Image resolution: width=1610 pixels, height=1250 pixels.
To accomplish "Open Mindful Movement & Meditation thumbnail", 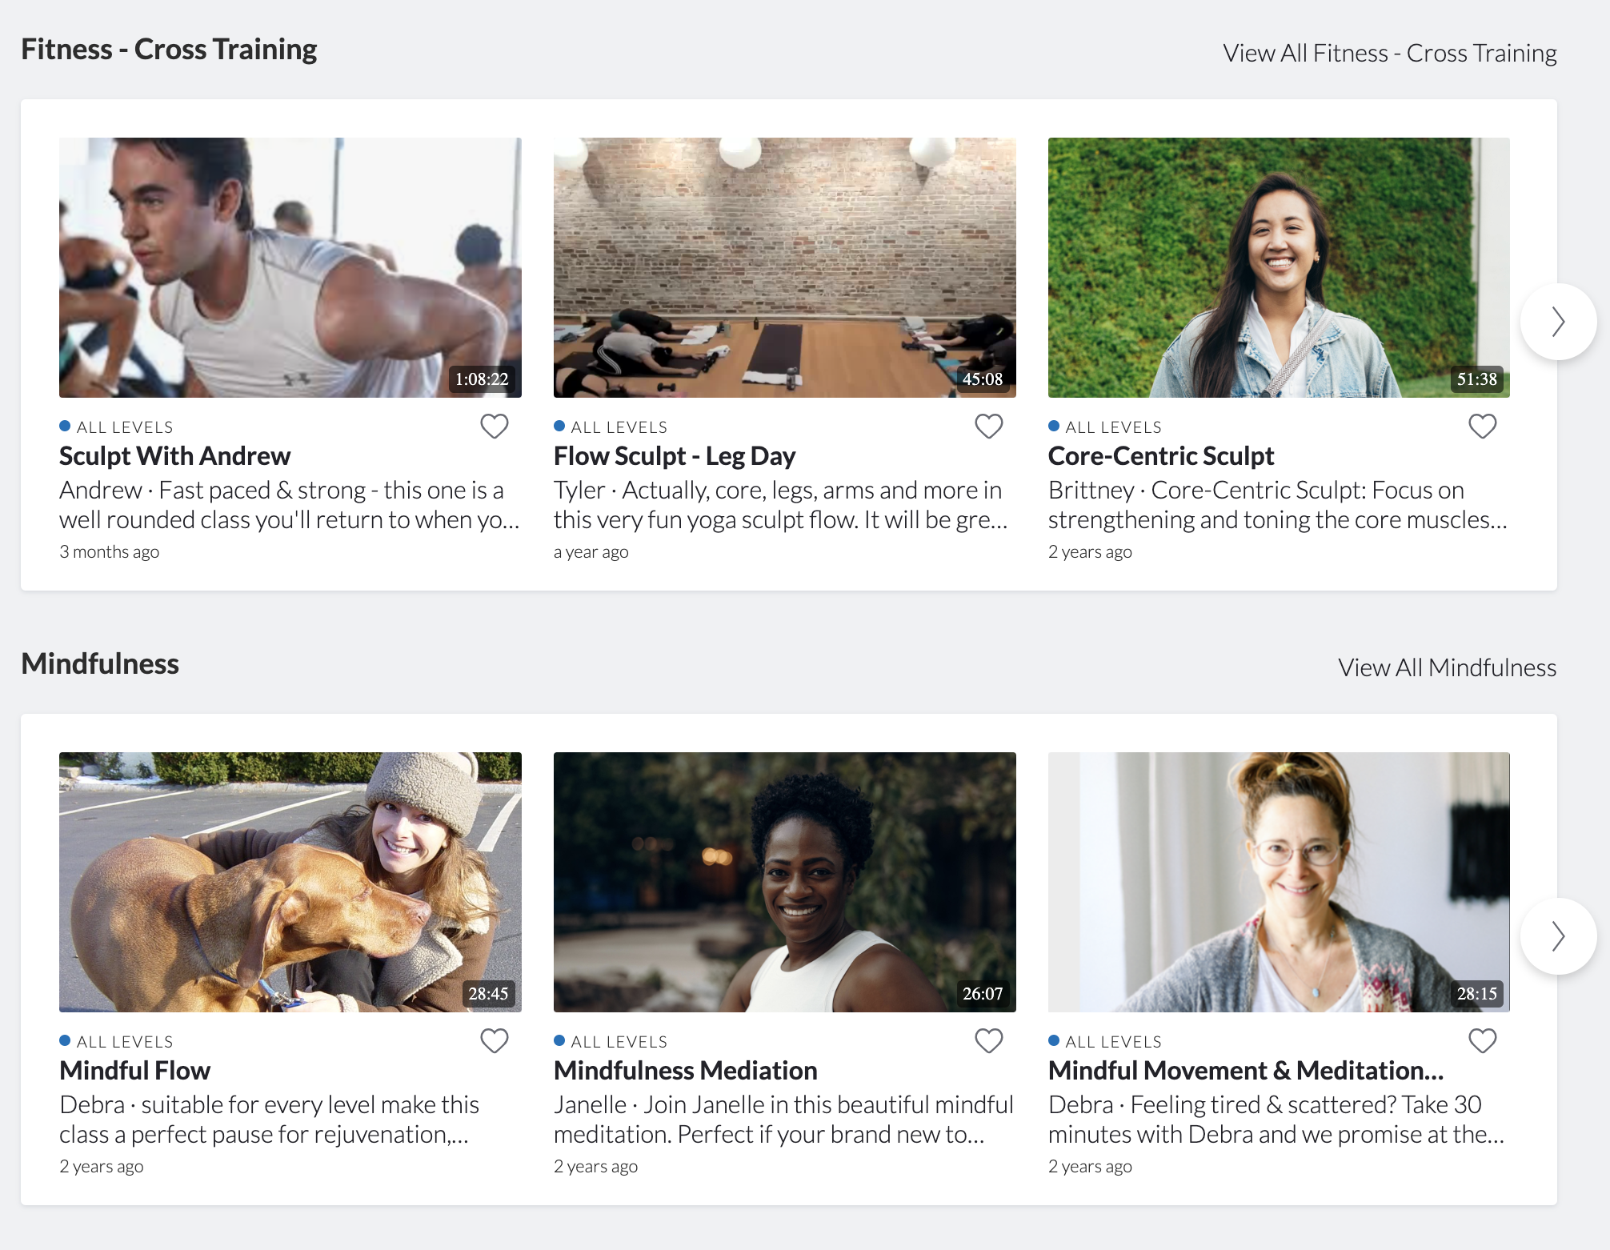I will click(1279, 882).
